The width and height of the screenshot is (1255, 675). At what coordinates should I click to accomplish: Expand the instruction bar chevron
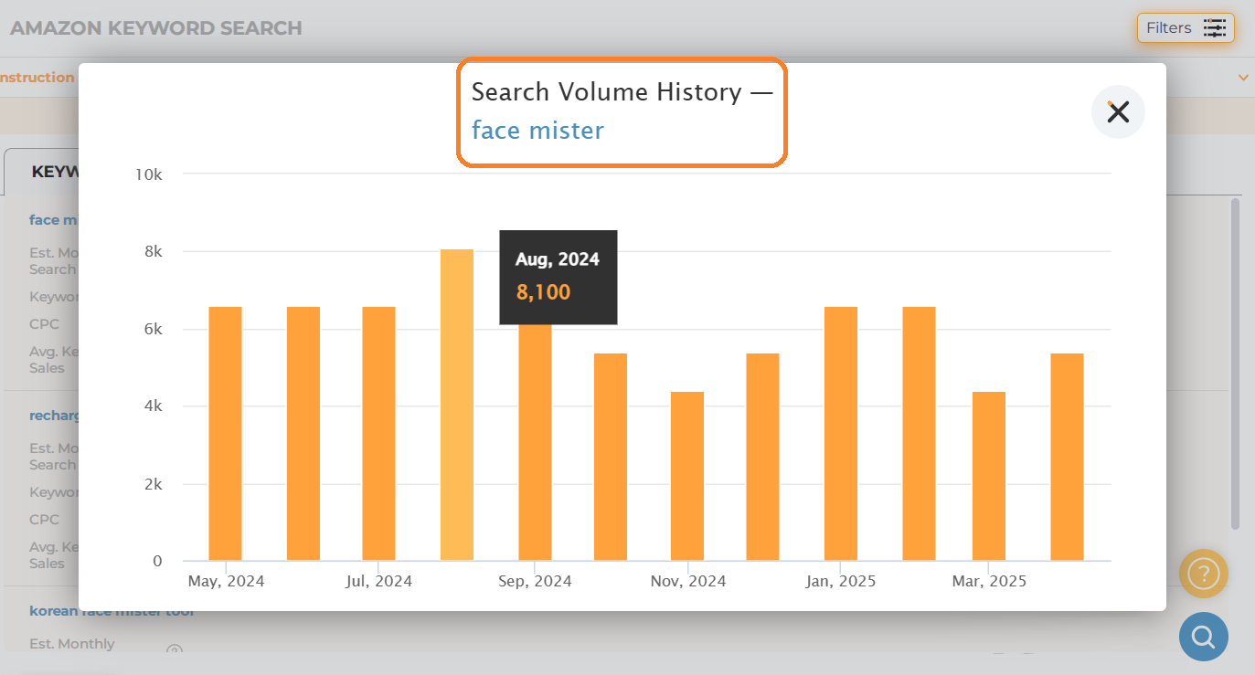coord(1243,78)
